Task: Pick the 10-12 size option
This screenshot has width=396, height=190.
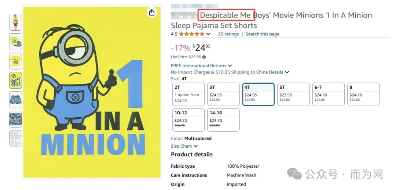Action: (188, 120)
